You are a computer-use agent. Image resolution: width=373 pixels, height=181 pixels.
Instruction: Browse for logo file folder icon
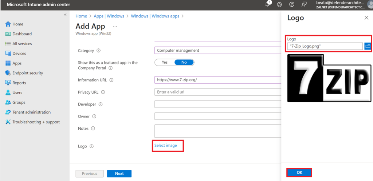point(368,46)
